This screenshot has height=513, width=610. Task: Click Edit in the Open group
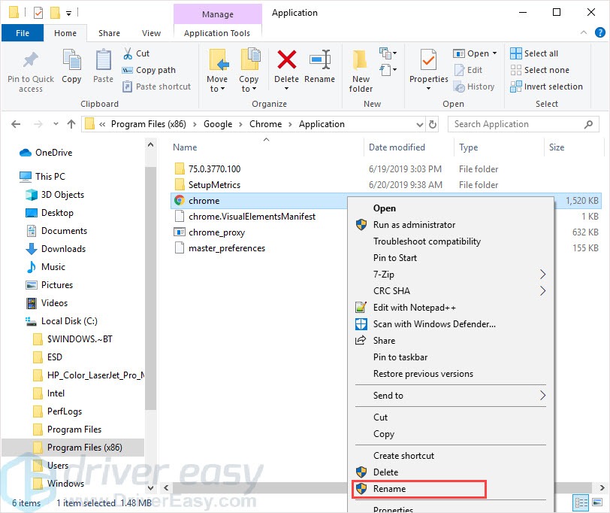[x=469, y=70]
